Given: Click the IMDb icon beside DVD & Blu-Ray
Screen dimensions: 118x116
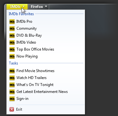Looking at the screenshot, I should 12,35.
